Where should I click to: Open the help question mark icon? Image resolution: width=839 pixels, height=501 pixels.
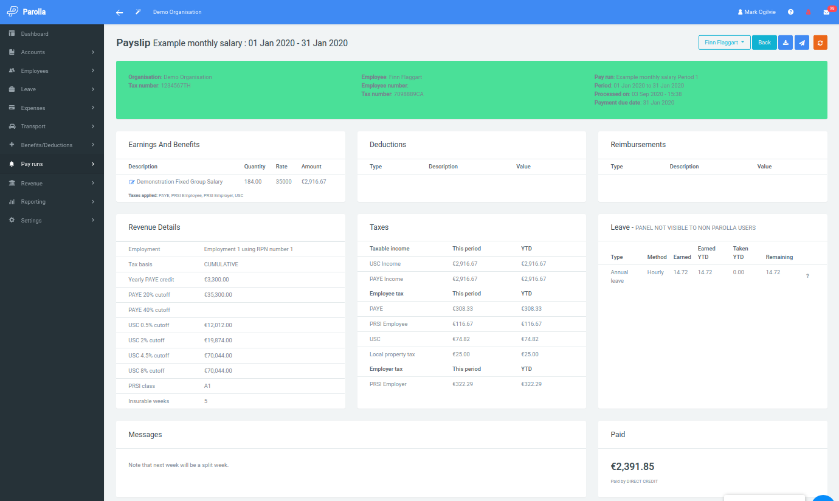[791, 12]
